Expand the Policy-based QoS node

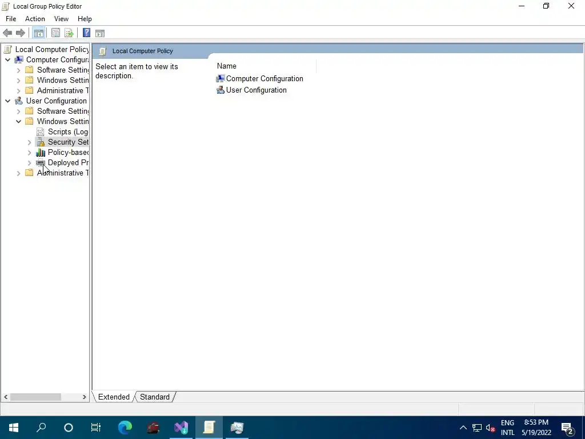(x=30, y=152)
